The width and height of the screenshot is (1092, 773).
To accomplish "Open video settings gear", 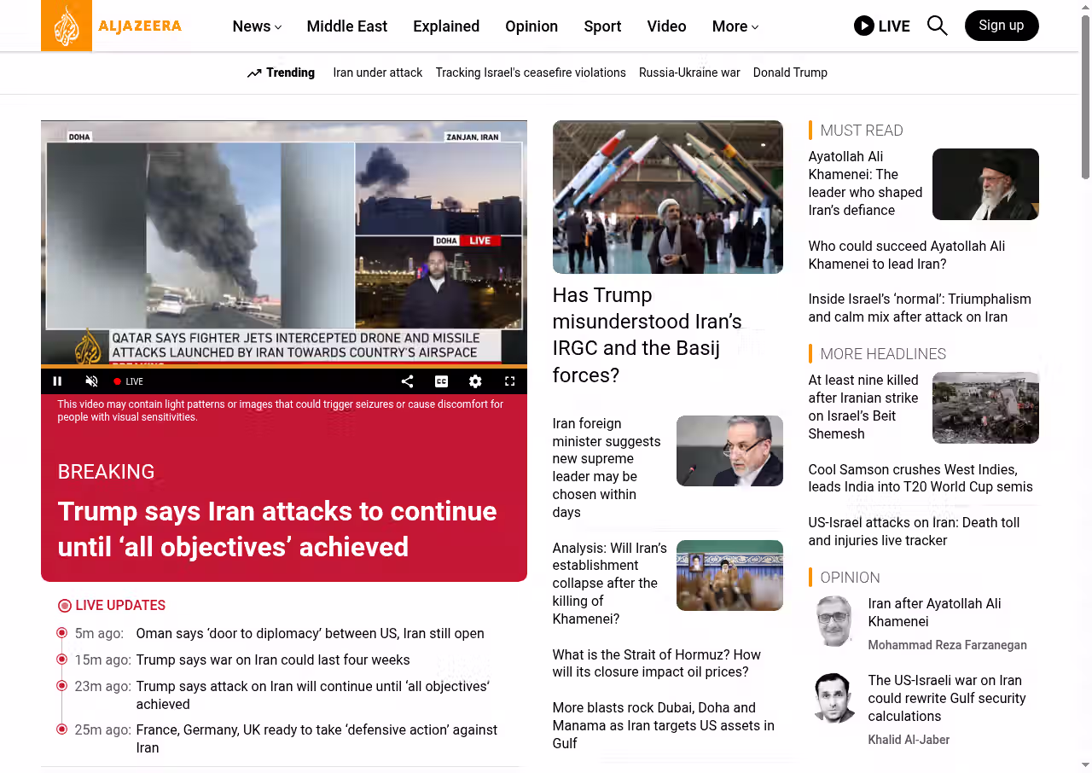I will (475, 381).
